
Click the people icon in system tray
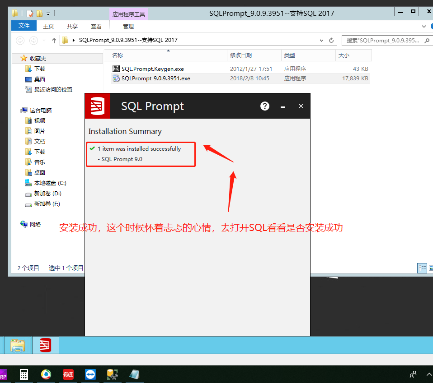point(413,374)
